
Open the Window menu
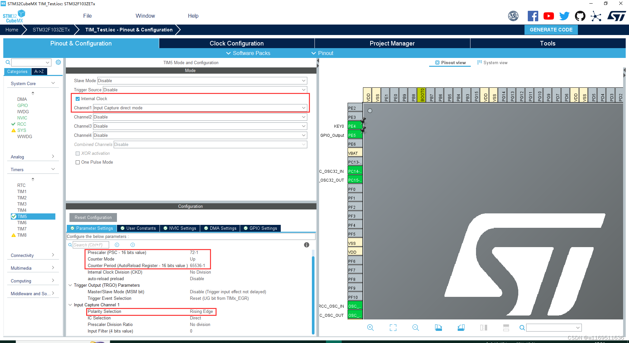tap(145, 16)
